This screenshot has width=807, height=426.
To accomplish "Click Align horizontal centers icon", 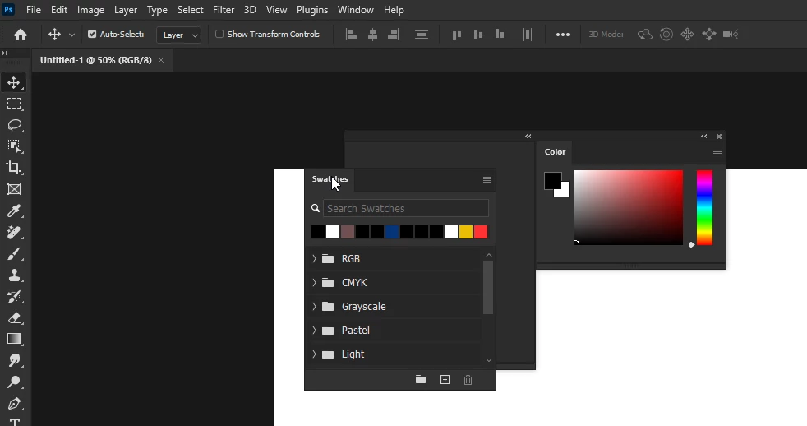I will tap(372, 35).
